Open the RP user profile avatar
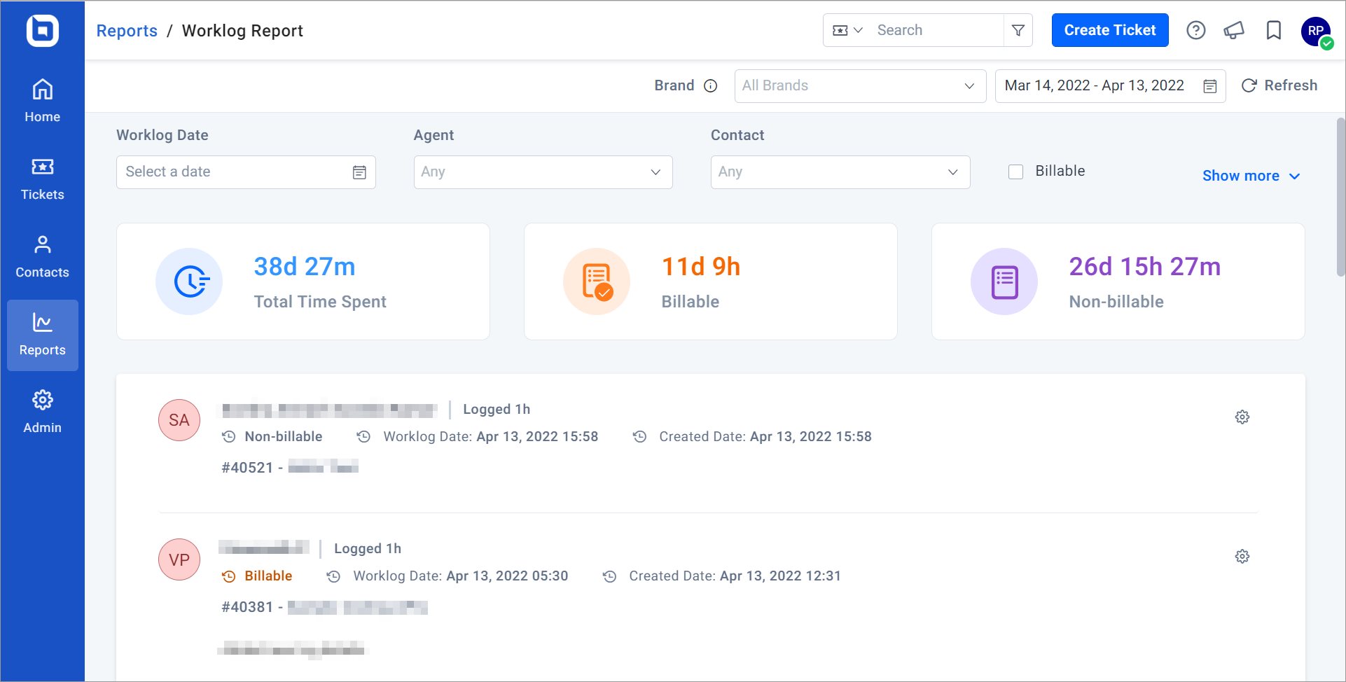The width and height of the screenshot is (1346, 682). [x=1316, y=32]
